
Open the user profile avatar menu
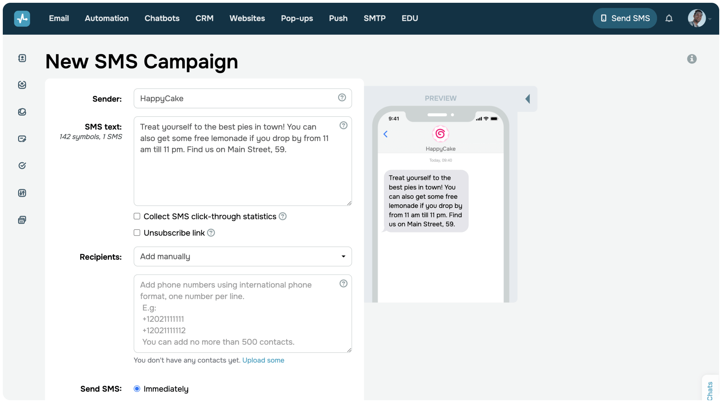point(697,18)
